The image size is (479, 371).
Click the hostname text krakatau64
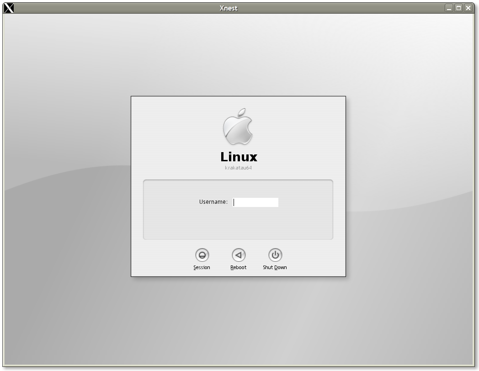[x=238, y=168]
